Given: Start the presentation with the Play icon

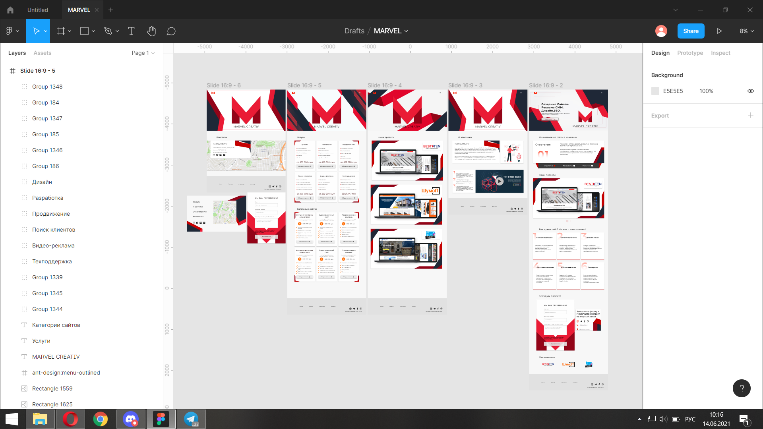Looking at the screenshot, I should tap(719, 31).
